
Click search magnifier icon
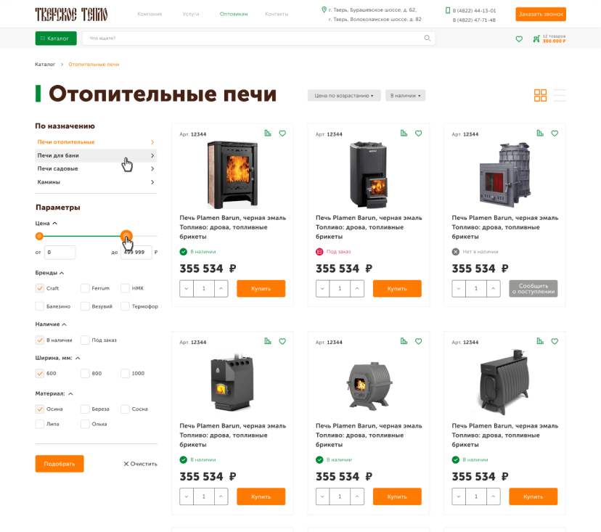pos(427,38)
